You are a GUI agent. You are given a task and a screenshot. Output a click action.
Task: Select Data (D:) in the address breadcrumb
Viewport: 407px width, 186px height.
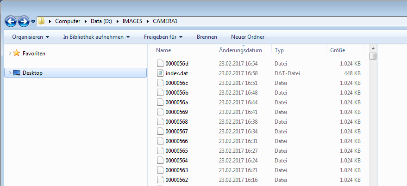(101, 21)
